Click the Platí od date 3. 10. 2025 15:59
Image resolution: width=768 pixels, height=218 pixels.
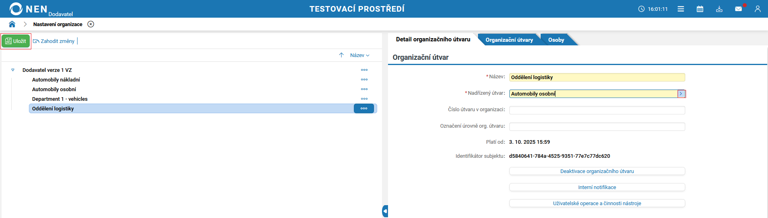pyautogui.click(x=529, y=142)
